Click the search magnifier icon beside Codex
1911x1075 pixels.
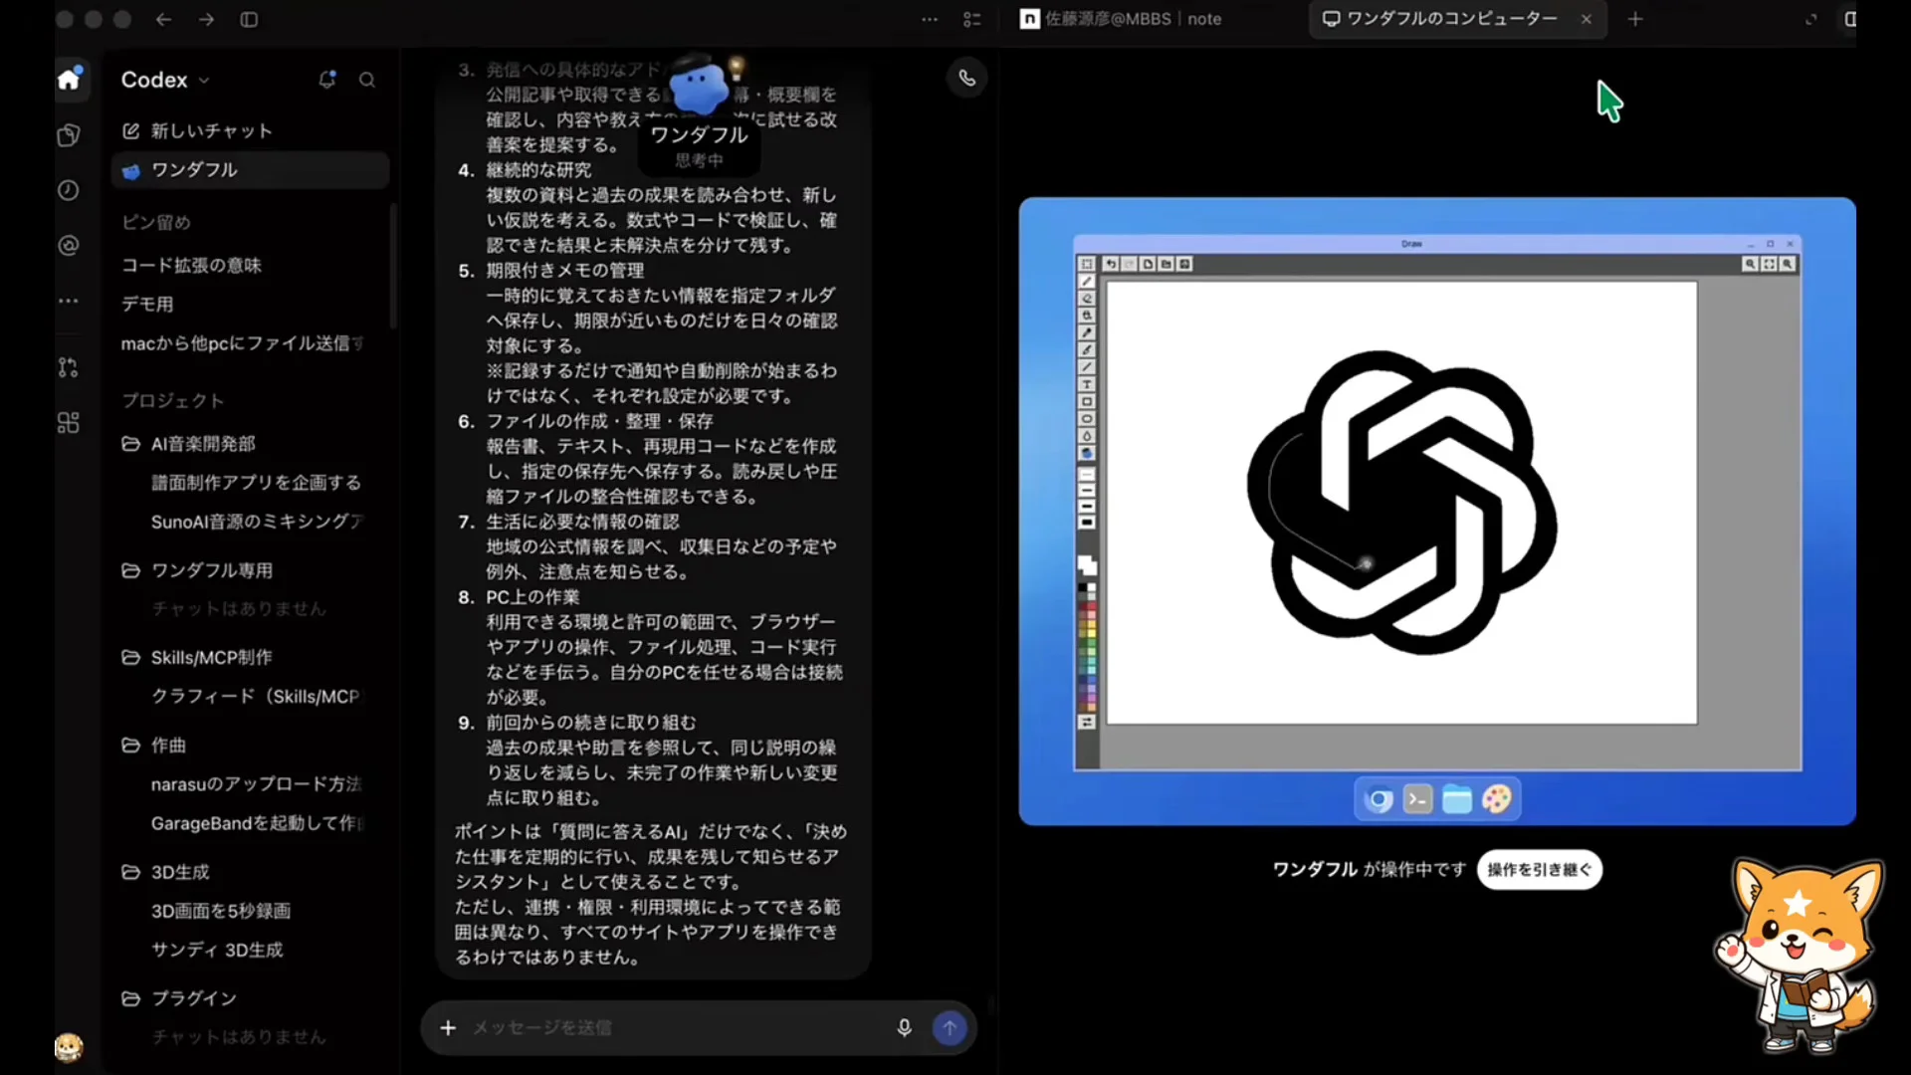(x=367, y=80)
